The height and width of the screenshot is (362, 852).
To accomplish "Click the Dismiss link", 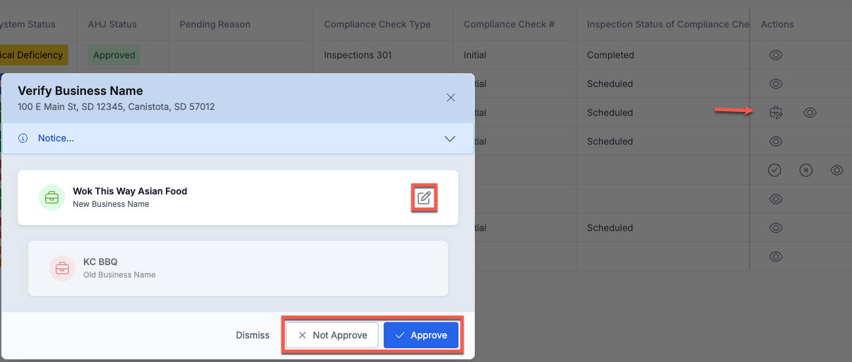I will 253,335.
